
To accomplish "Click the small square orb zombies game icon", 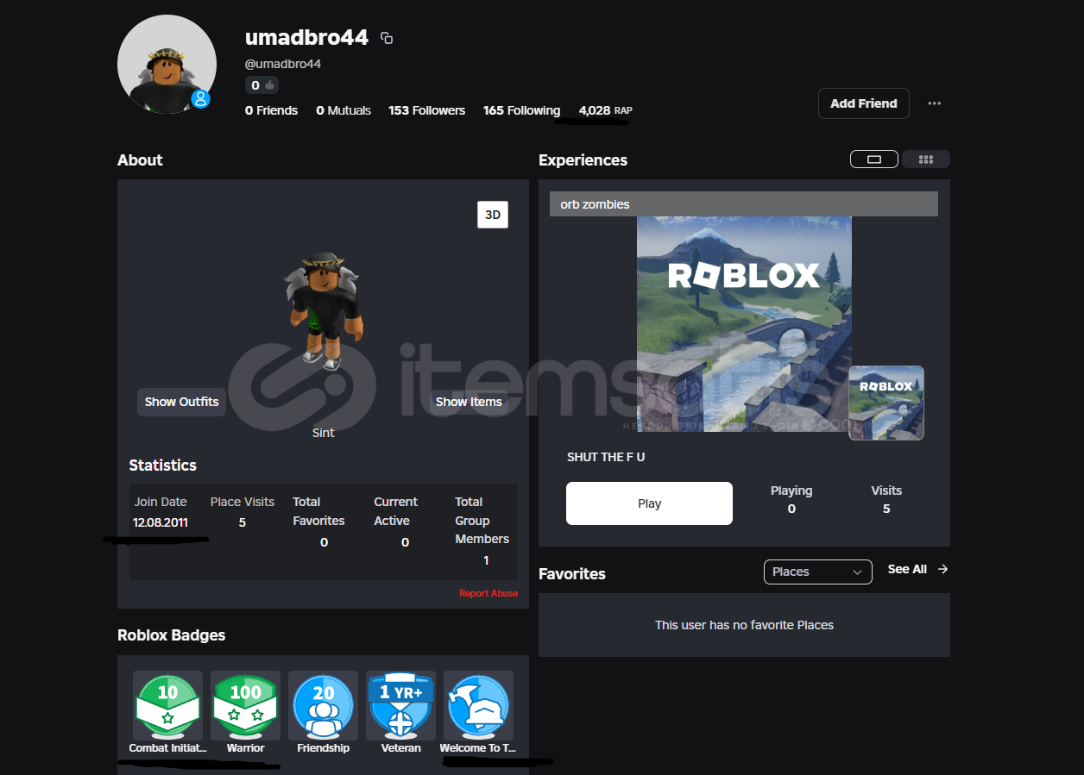I will (x=886, y=403).
